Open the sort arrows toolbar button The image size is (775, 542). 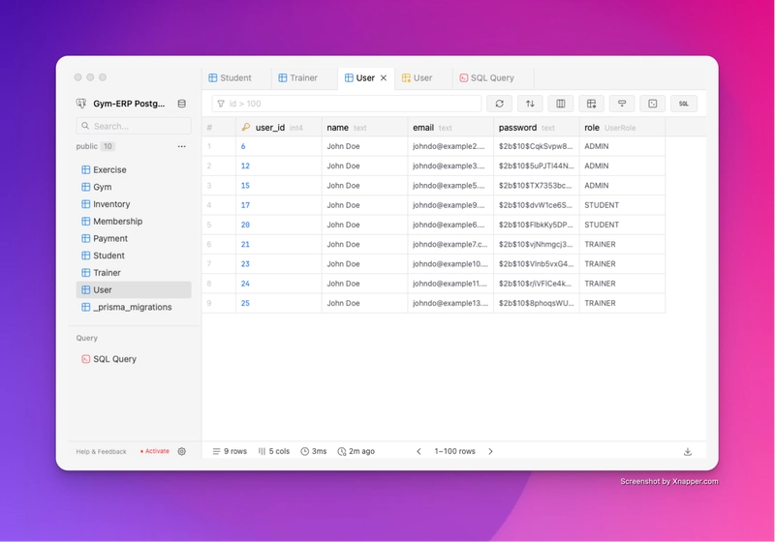coord(530,104)
